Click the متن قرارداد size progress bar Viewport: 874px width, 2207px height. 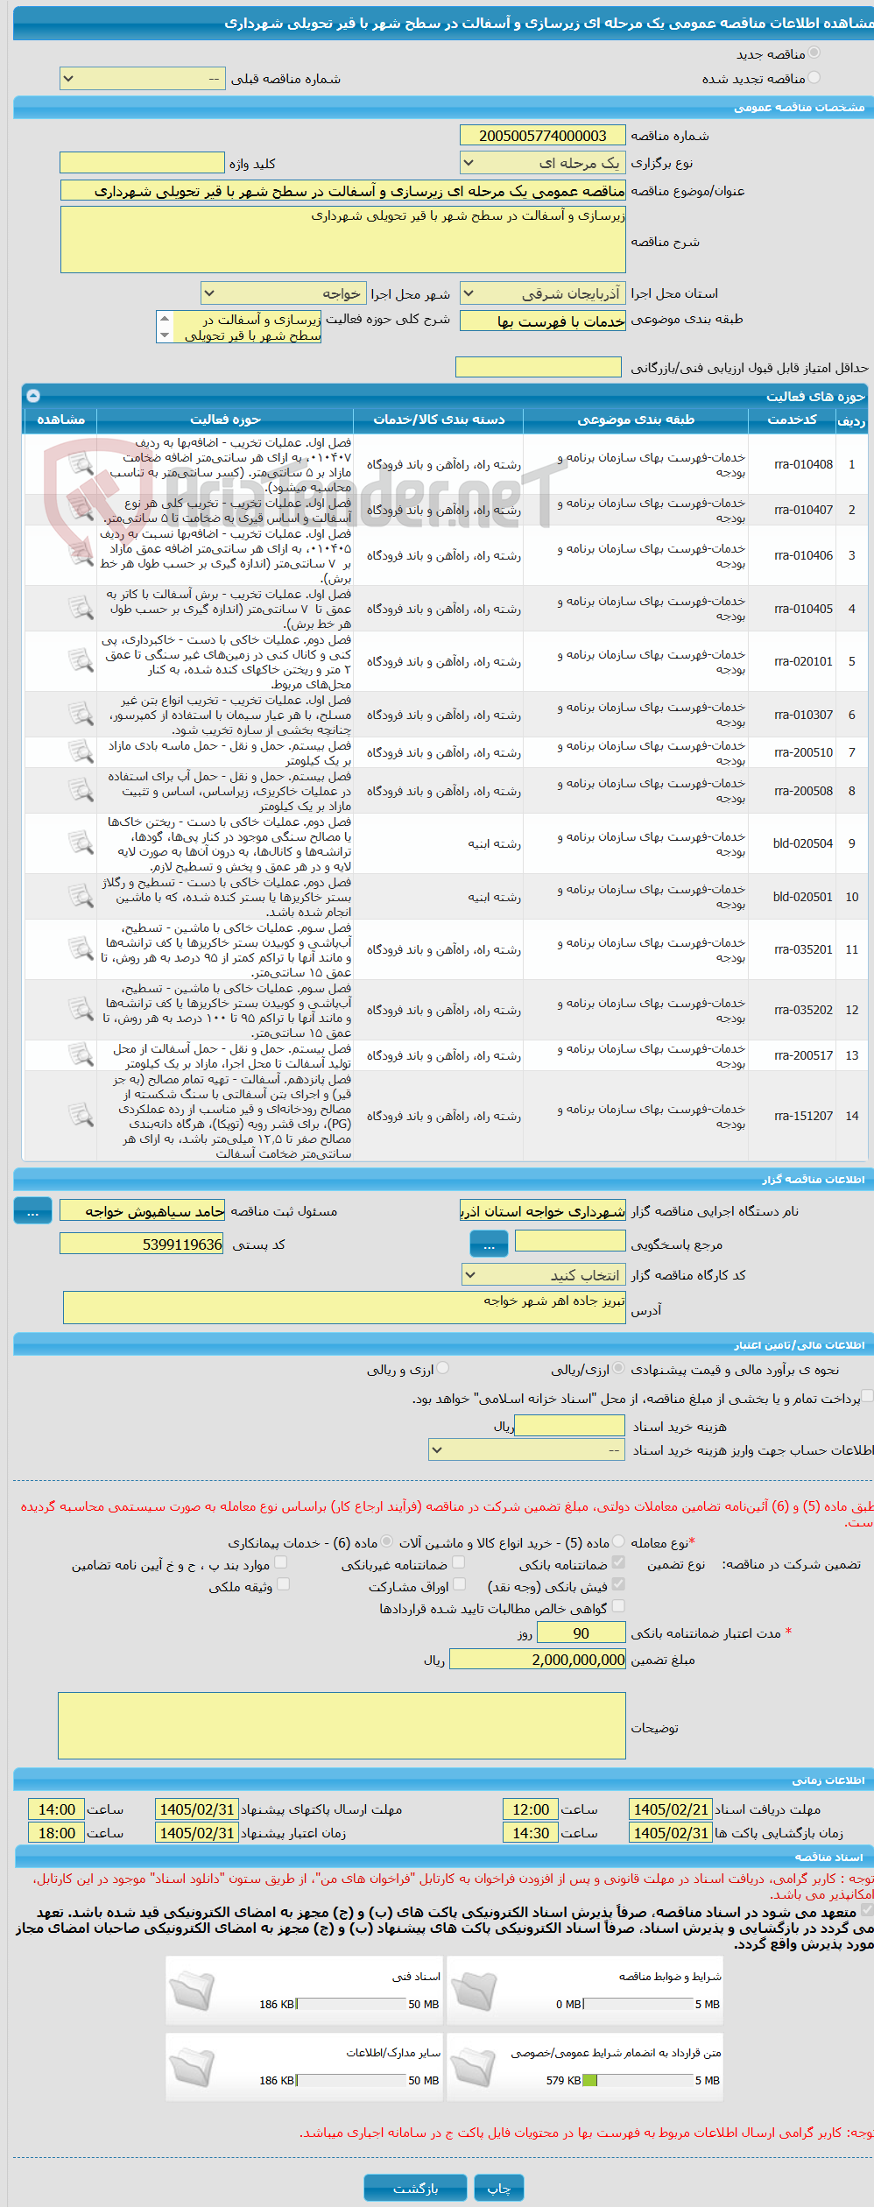point(638,2080)
